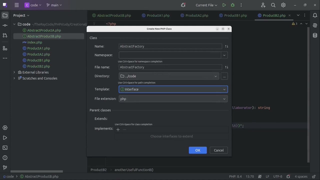Open the Terminal tool window
The width and height of the screenshot is (320, 180).
(5, 148)
